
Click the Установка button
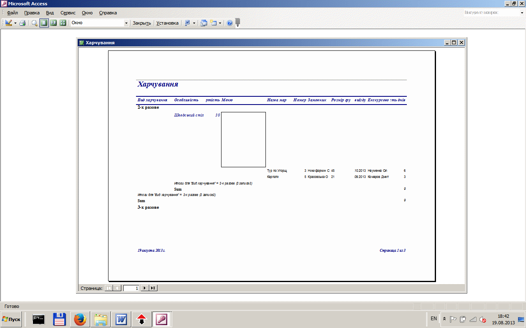[167, 23]
